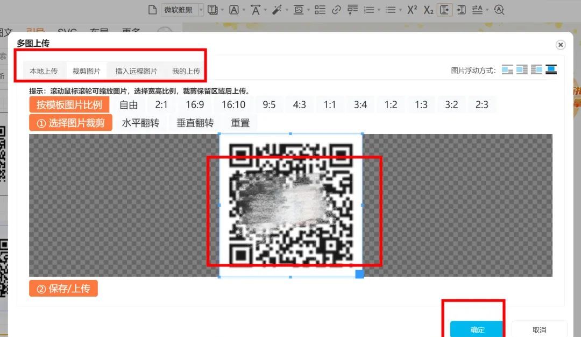Click the highlighted increase-indent icon
The height and width of the screenshot is (337, 581).
(x=445, y=10)
